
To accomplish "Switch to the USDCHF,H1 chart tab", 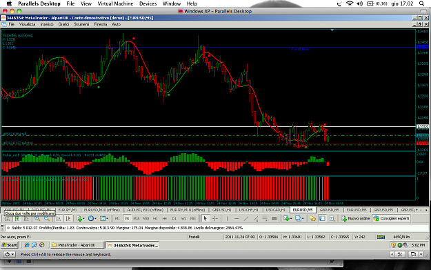I will coord(248,210).
